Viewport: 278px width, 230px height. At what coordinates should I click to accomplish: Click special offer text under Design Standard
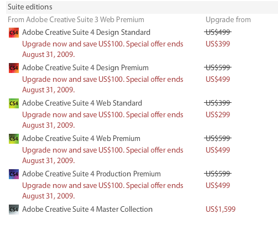(103, 49)
